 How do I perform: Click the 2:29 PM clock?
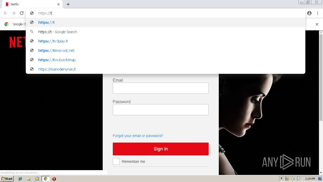pyautogui.click(x=310, y=179)
